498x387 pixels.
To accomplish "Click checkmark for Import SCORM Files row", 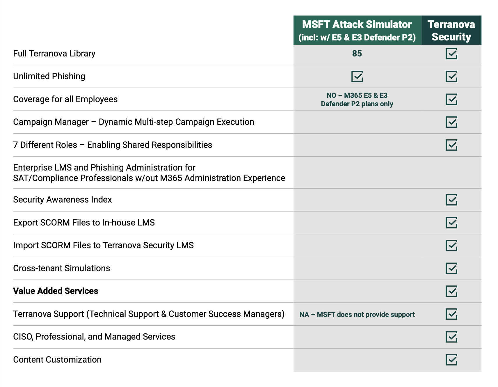I will tap(451, 245).
